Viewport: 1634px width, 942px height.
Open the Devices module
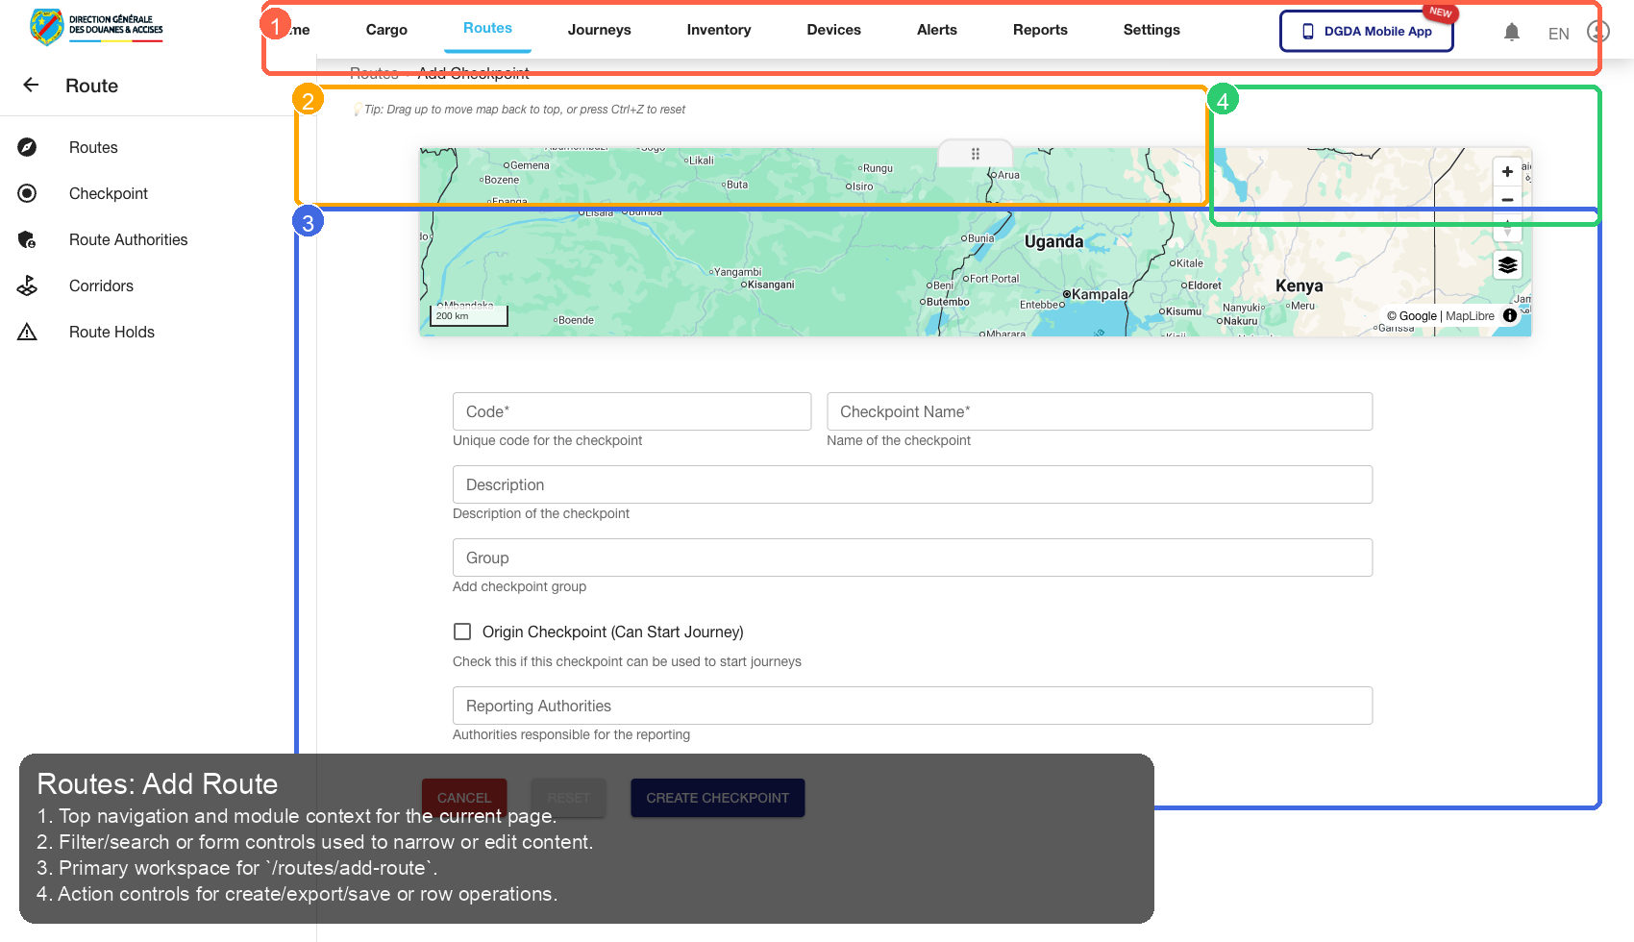coord(833,30)
